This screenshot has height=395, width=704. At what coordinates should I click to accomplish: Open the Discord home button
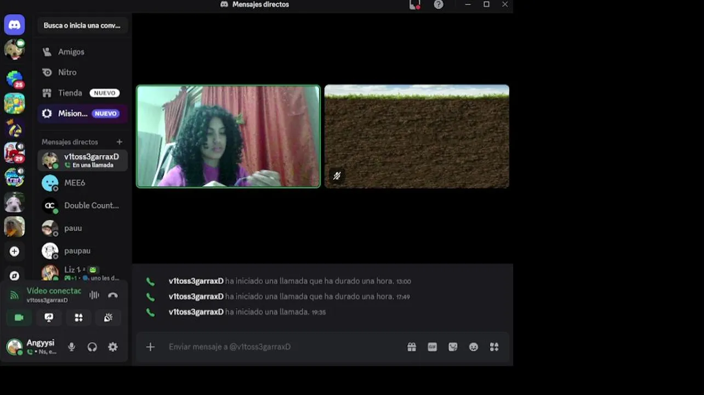point(14,25)
